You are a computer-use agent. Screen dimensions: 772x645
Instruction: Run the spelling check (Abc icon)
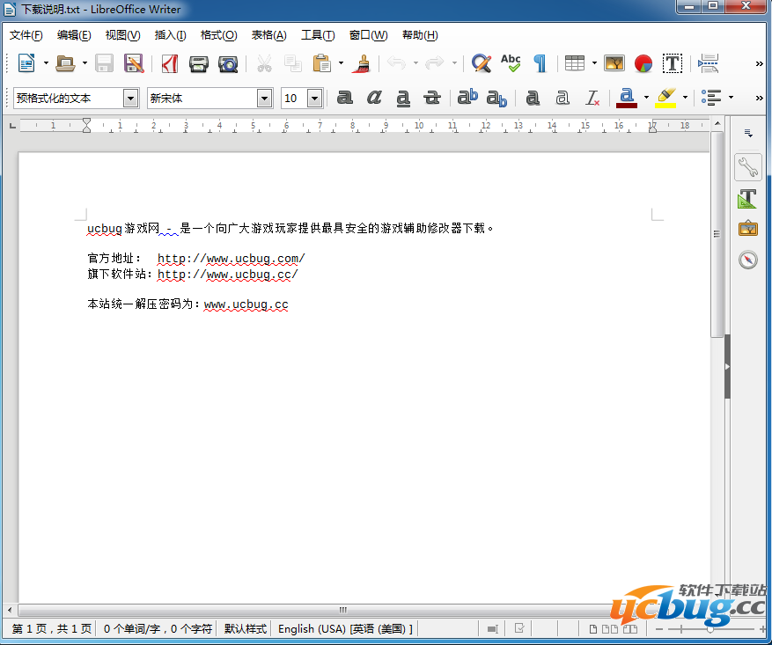point(511,63)
